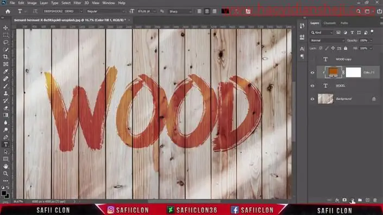The height and width of the screenshot is (215, 383).
Task: Select the Move tool
Action: pyautogui.click(x=5, y=28)
